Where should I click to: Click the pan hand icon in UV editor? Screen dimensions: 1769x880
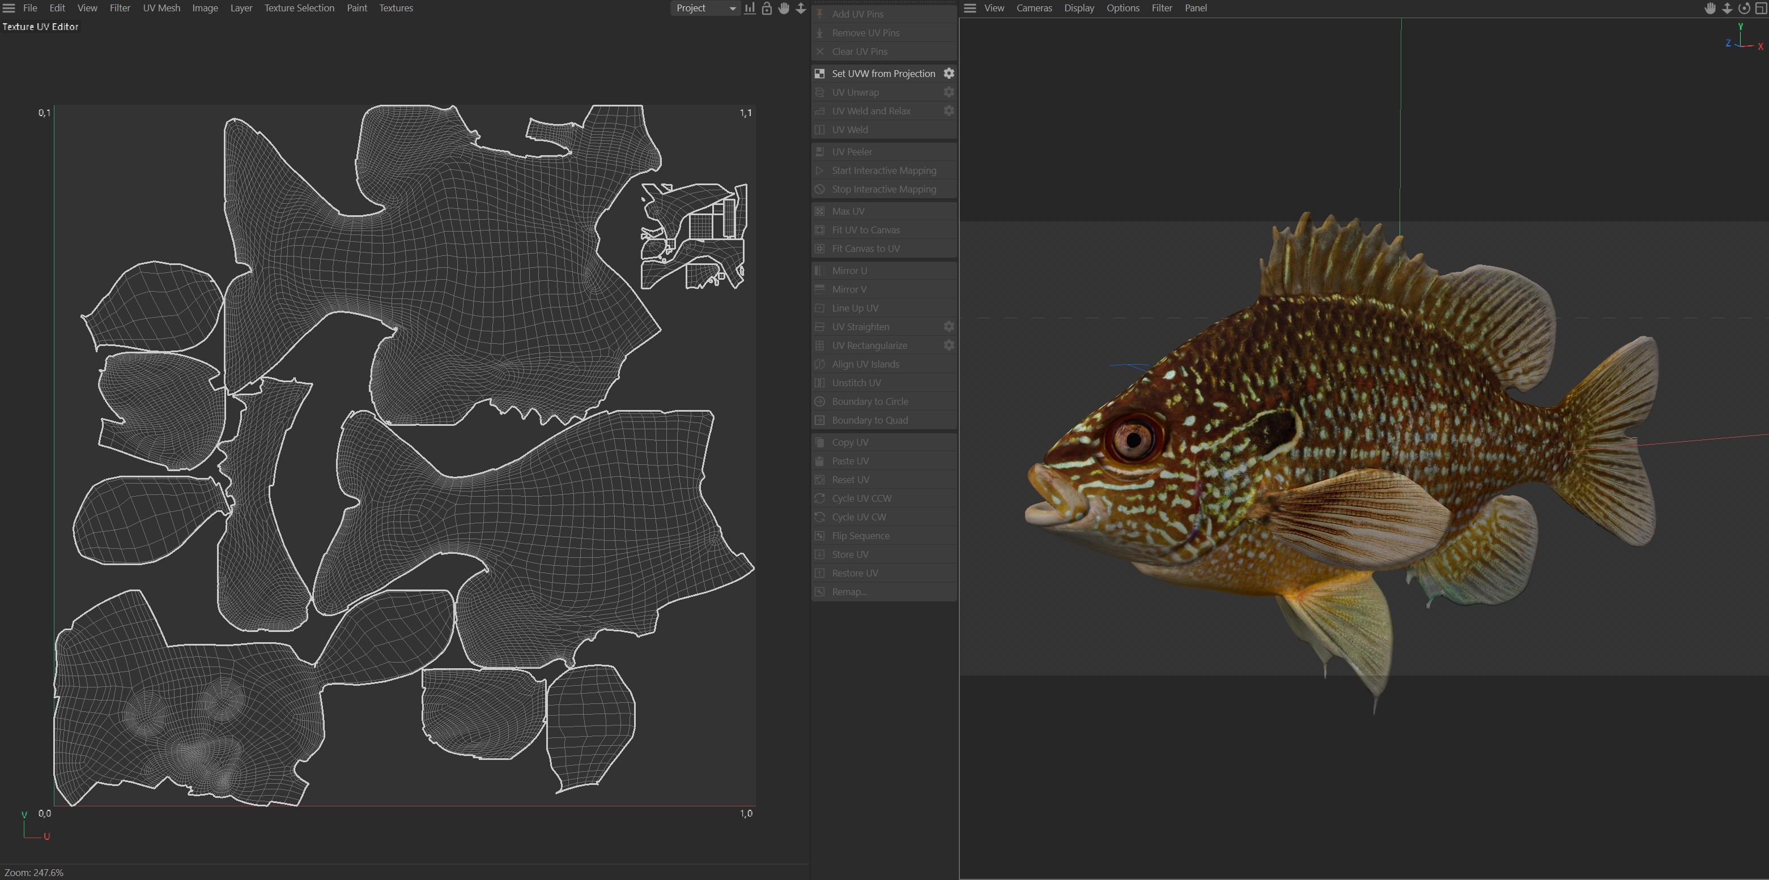coord(784,8)
